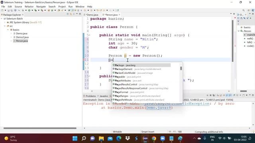This screenshot has width=255, height=143.
Task: Switch to the Problems tab
Action: pos(89,96)
